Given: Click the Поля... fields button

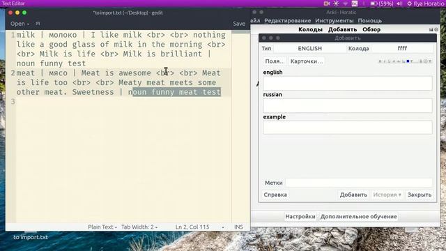Looking at the screenshot, I should 275,61.
